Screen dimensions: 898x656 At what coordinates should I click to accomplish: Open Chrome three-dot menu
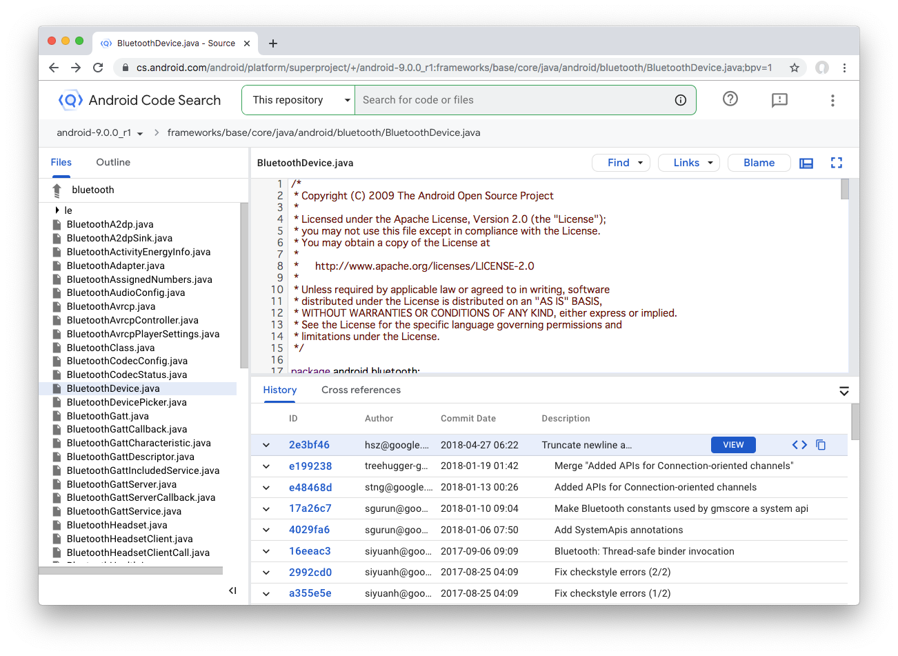coord(844,68)
